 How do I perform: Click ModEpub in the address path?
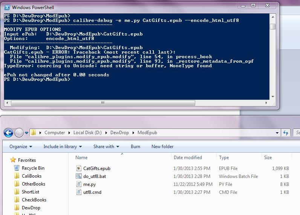[147, 133]
